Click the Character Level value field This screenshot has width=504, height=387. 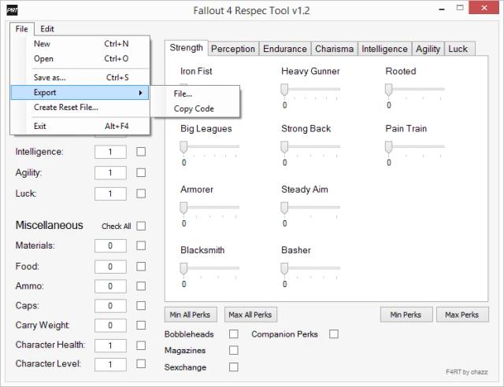pyautogui.click(x=110, y=364)
